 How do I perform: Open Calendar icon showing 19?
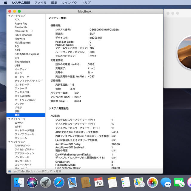click(99, 182)
